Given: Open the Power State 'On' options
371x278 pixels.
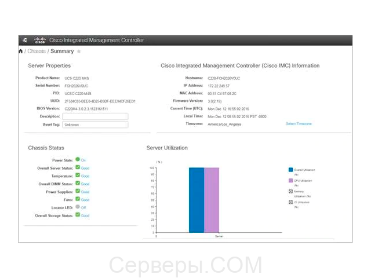Looking at the screenshot, I should (x=83, y=159).
